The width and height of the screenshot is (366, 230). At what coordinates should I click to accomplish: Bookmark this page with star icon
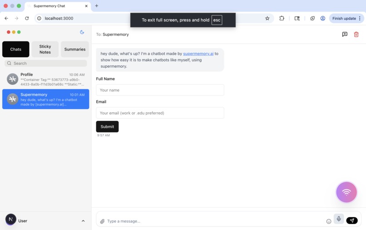(267, 18)
